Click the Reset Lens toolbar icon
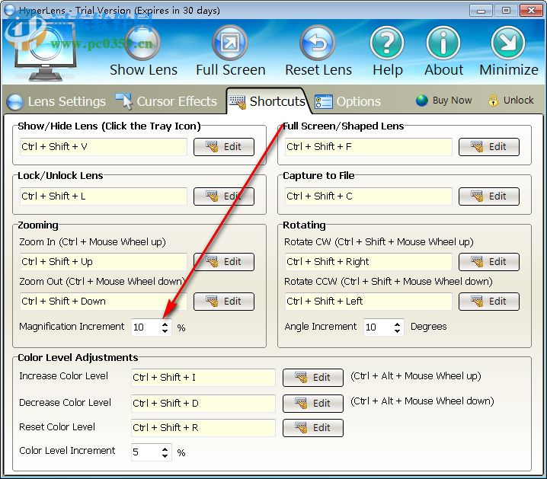Image resolution: width=547 pixels, height=479 pixels. pos(318,43)
